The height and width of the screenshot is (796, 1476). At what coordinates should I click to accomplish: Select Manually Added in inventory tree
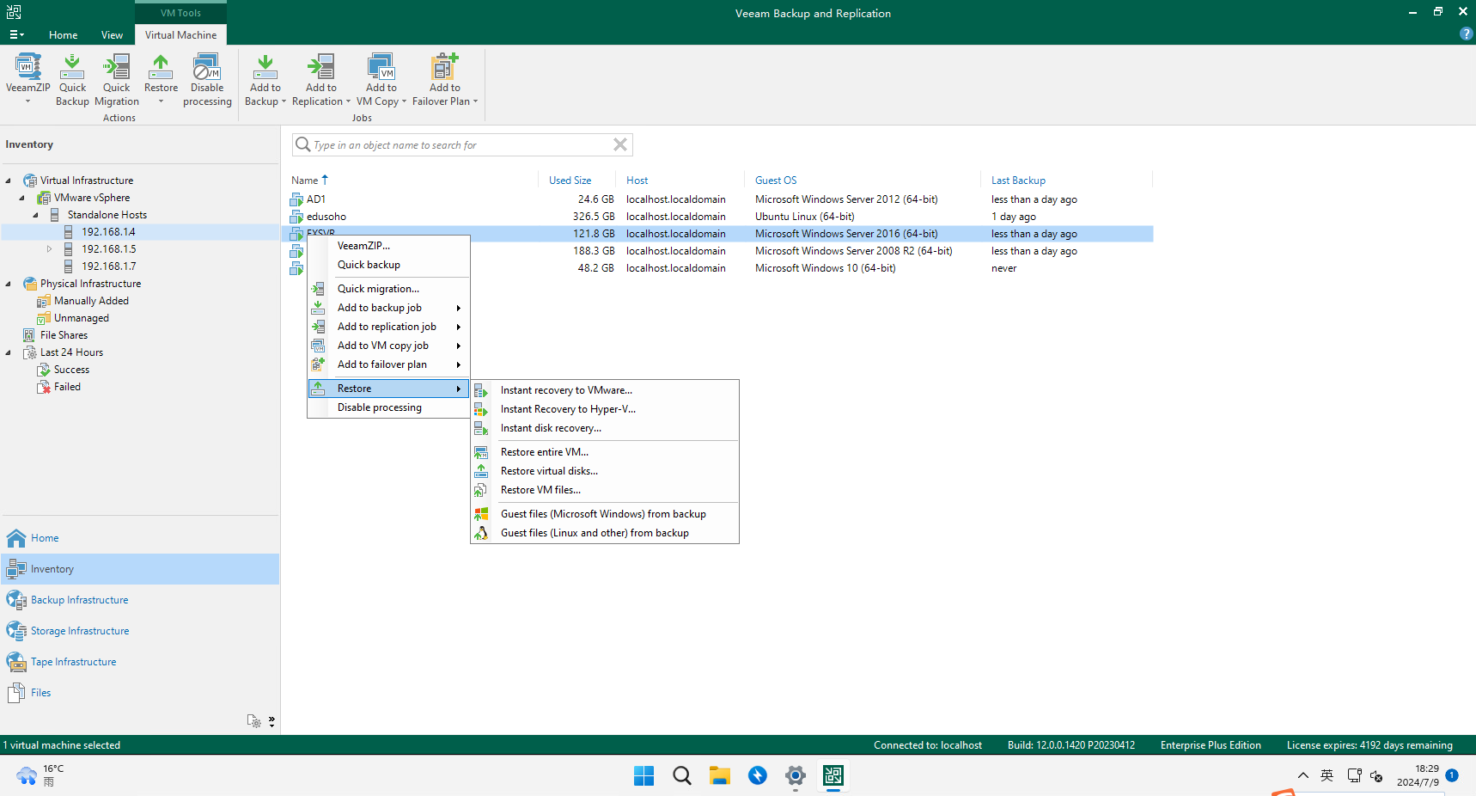(91, 301)
